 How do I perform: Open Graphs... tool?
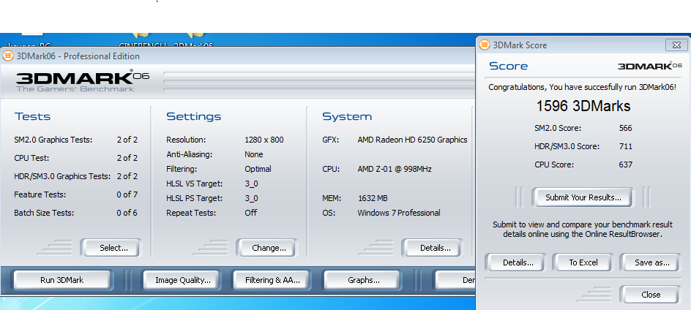361,280
